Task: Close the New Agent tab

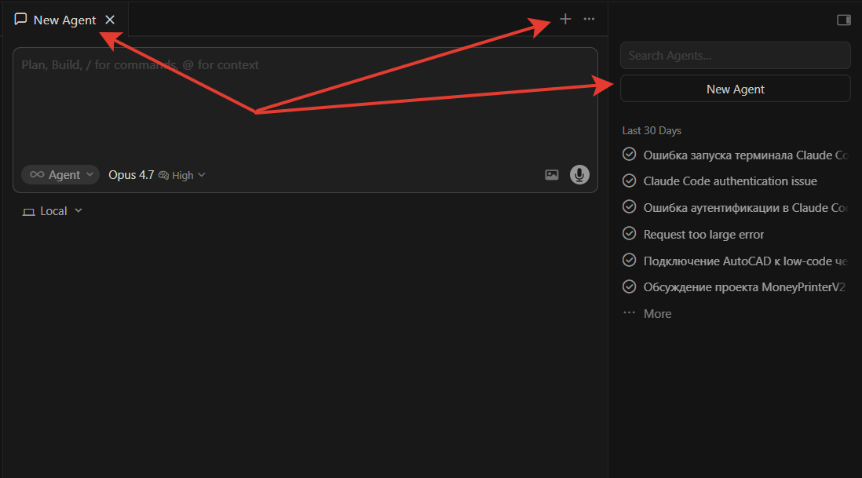Action: [x=110, y=20]
